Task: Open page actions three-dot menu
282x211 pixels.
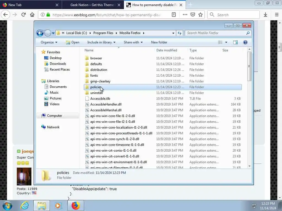Action: click(185, 15)
